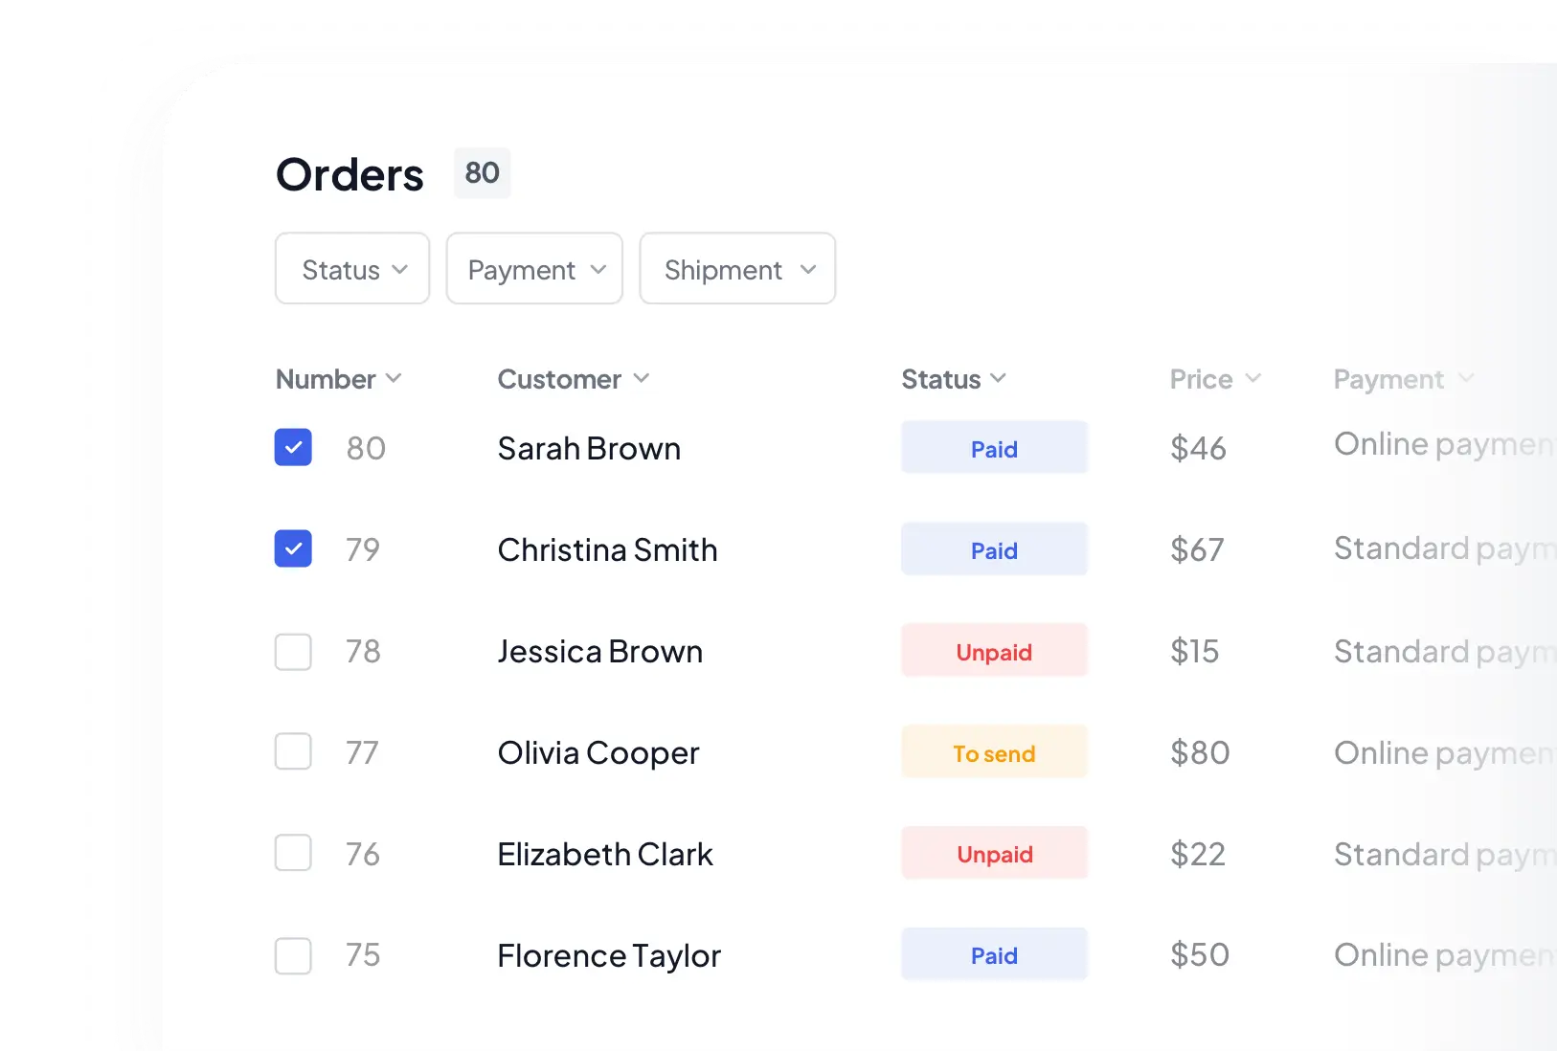Click the 80 orders count badge
This screenshot has height=1051, width=1557.
click(x=482, y=173)
